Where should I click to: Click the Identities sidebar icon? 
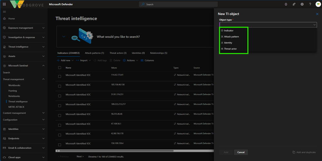(x=4, y=129)
